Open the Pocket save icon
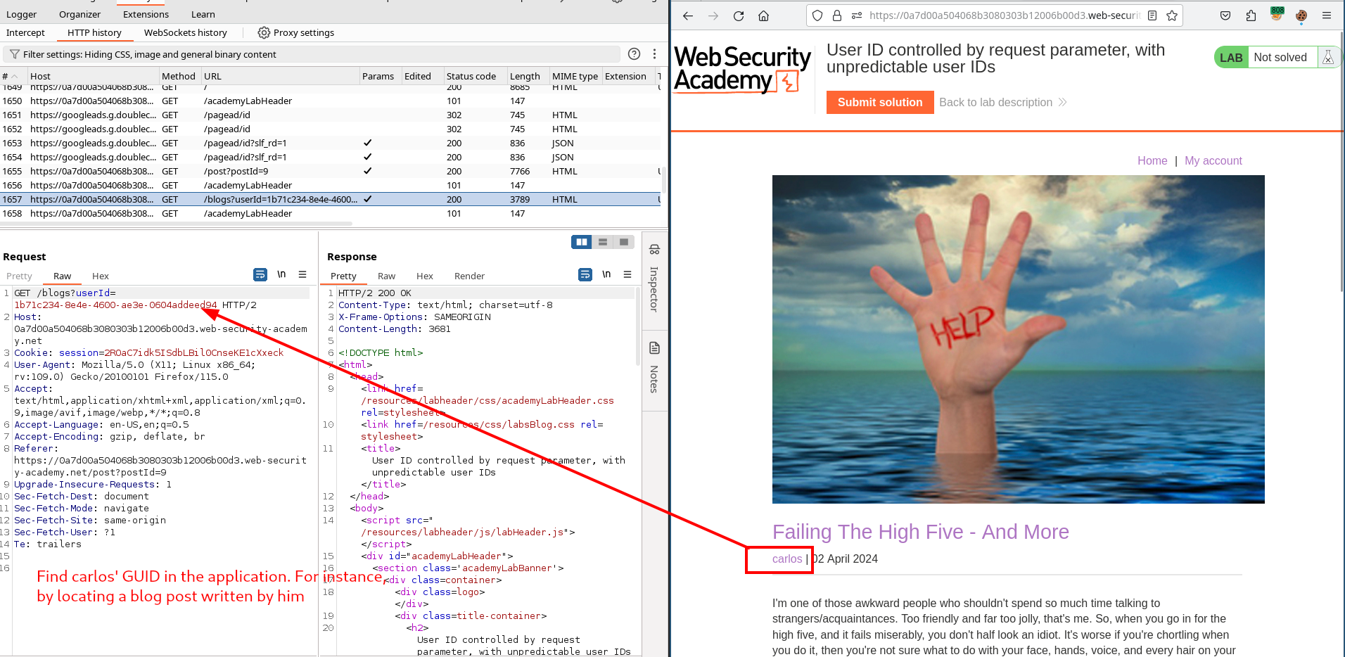The image size is (1345, 657). pos(1225,15)
